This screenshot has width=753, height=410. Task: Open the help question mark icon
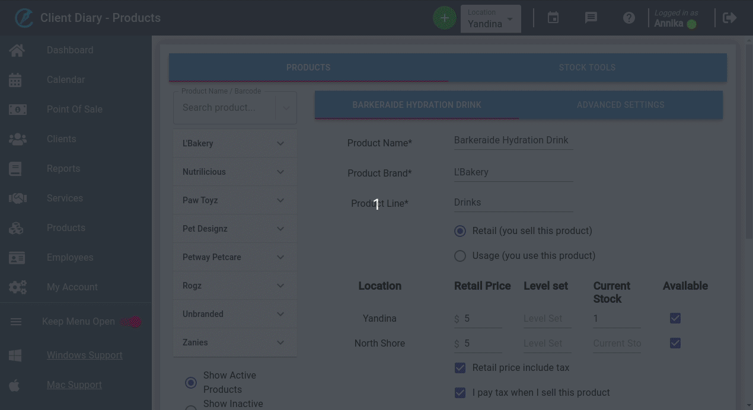[x=629, y=18]
